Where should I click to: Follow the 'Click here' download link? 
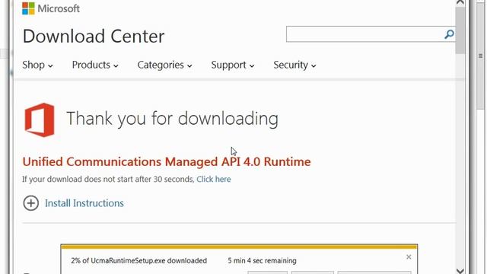(x=214, y=180)
